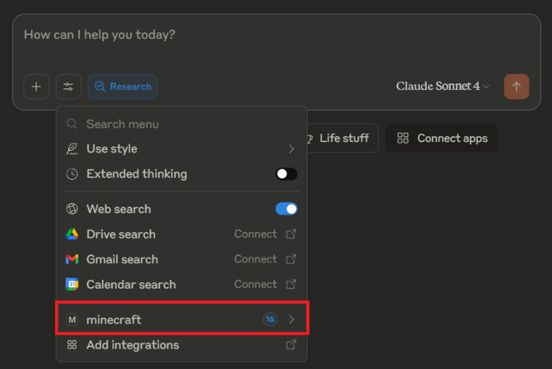Open the Claude Sonnet 4 model dropdown
Viewport: 552px width, 369px height.
coord(442,86)
